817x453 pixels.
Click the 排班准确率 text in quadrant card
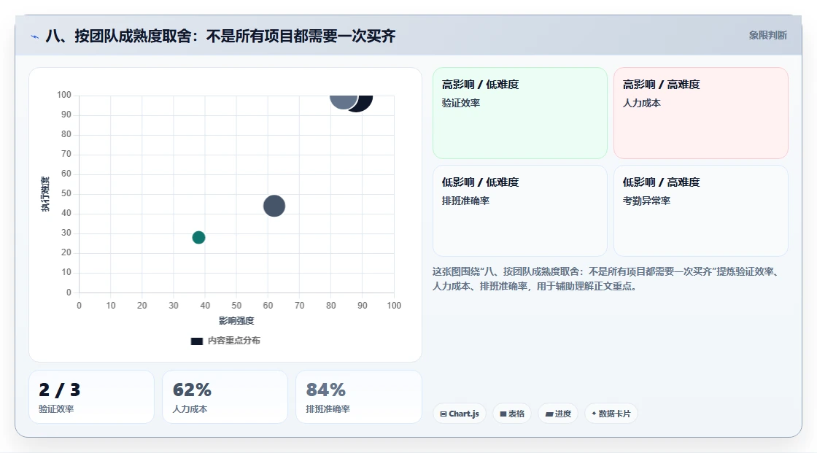(465, 201)
